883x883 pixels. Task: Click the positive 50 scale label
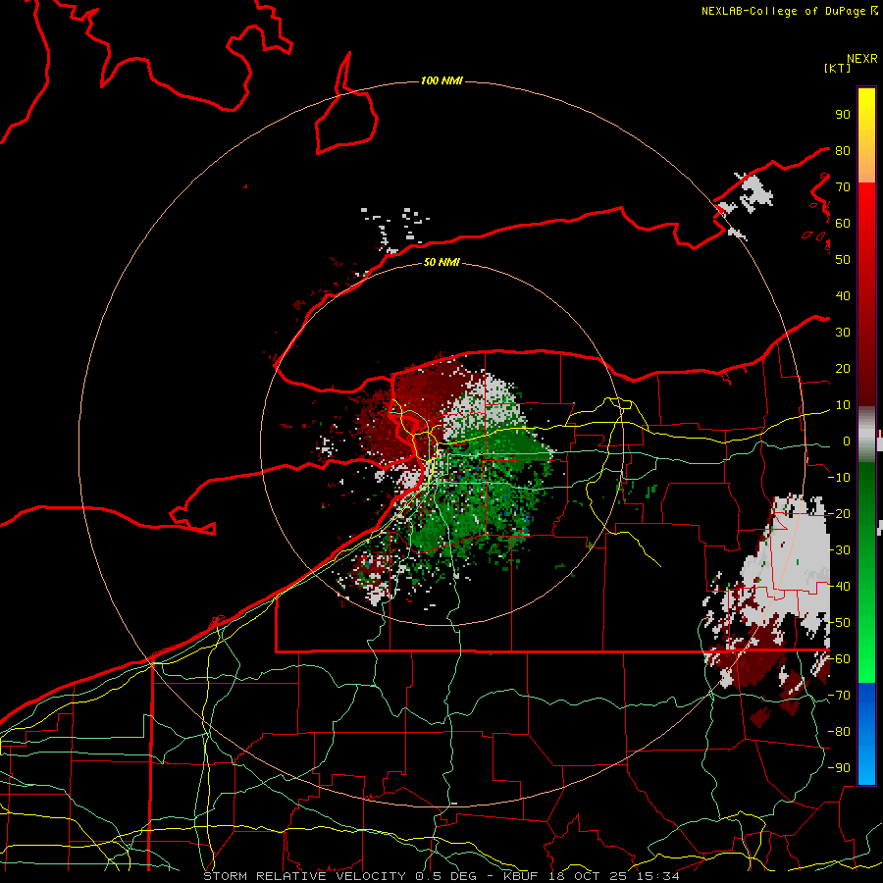coord(843,260)
